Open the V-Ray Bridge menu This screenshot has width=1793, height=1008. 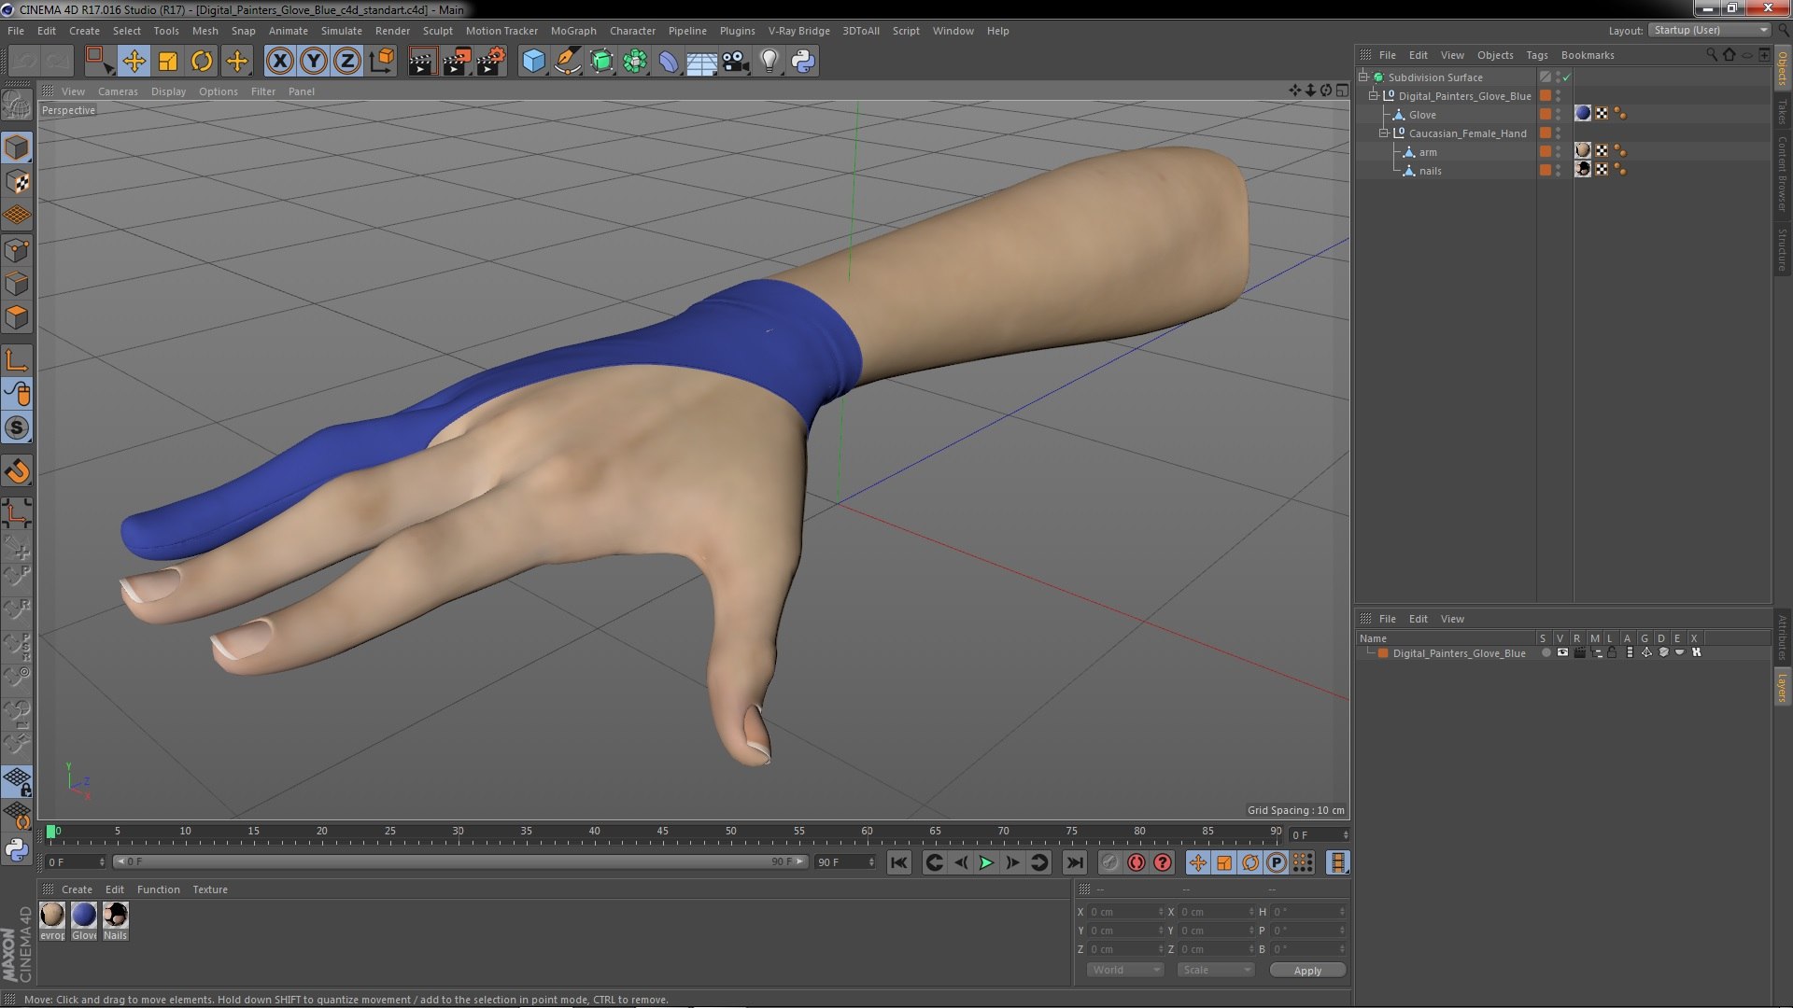[798, 31]
